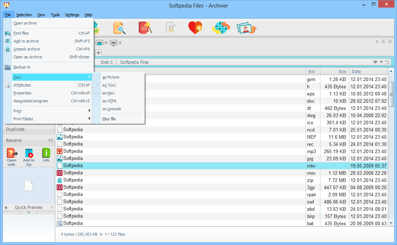
Task: Click the Unpack archive menu icon
Action: coord(8,49)
